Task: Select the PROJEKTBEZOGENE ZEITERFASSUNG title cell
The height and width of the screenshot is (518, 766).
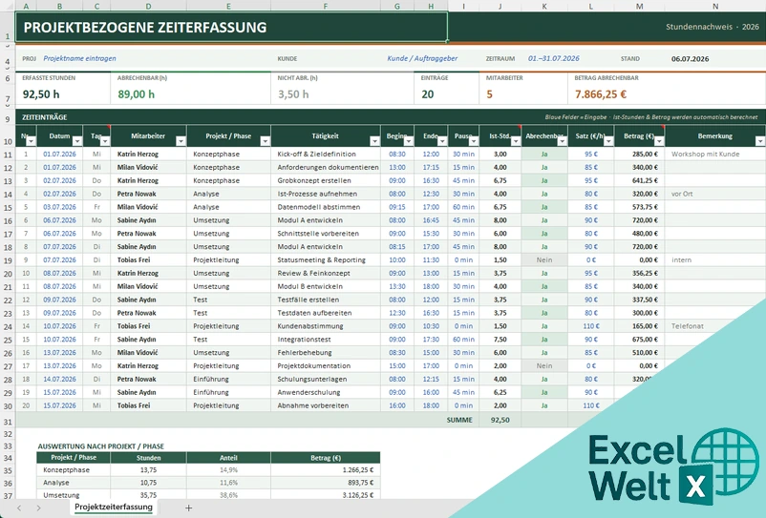Action: [x=231, y=27]
